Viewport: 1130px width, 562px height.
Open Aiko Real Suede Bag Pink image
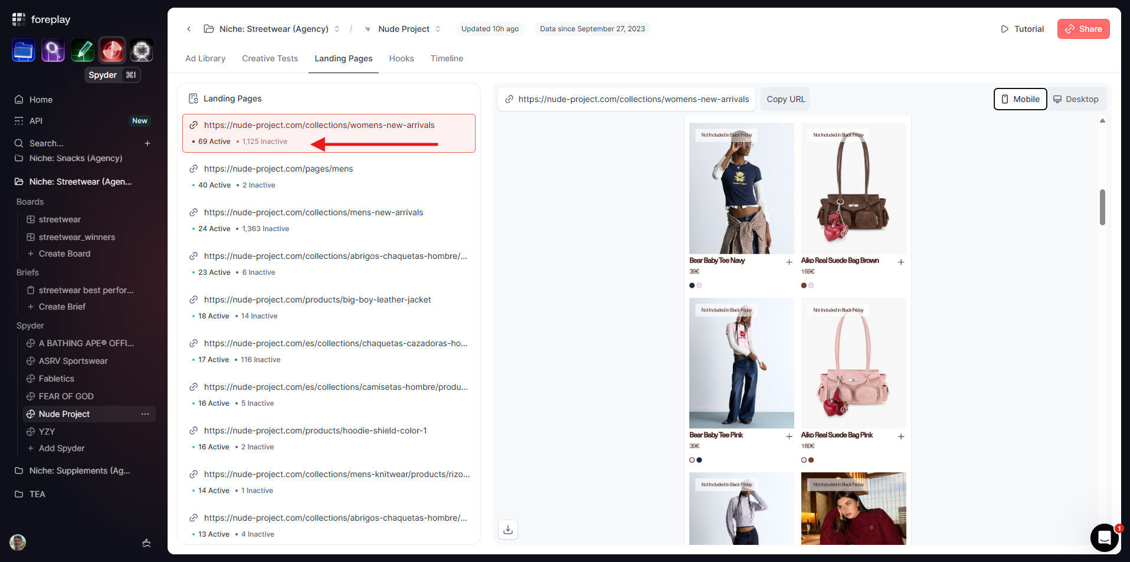coord(854,363)
